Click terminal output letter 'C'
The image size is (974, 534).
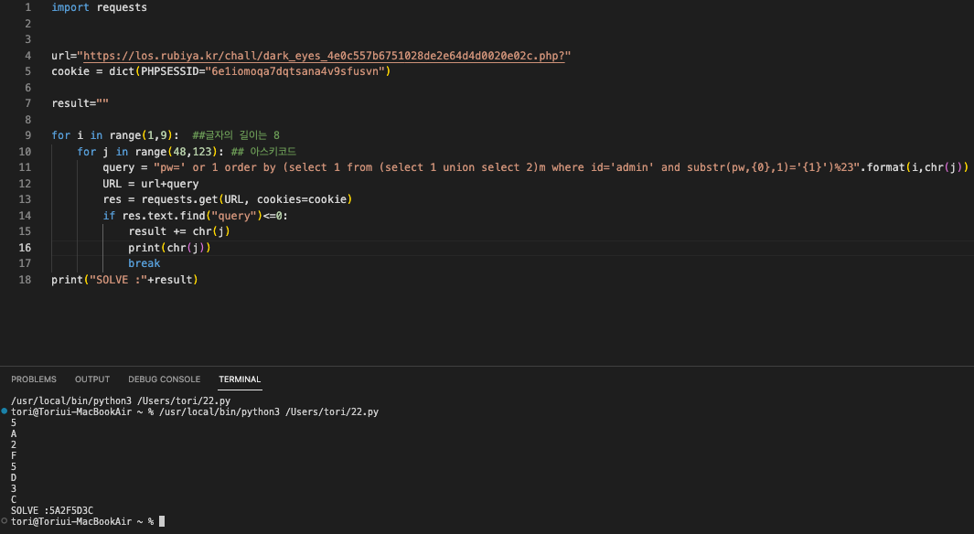pos(14,499)
